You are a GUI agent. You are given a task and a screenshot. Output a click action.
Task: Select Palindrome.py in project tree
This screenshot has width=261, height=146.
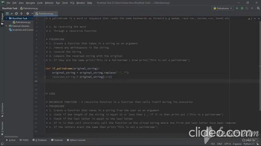pyautogui.click(x=22, y=22)
